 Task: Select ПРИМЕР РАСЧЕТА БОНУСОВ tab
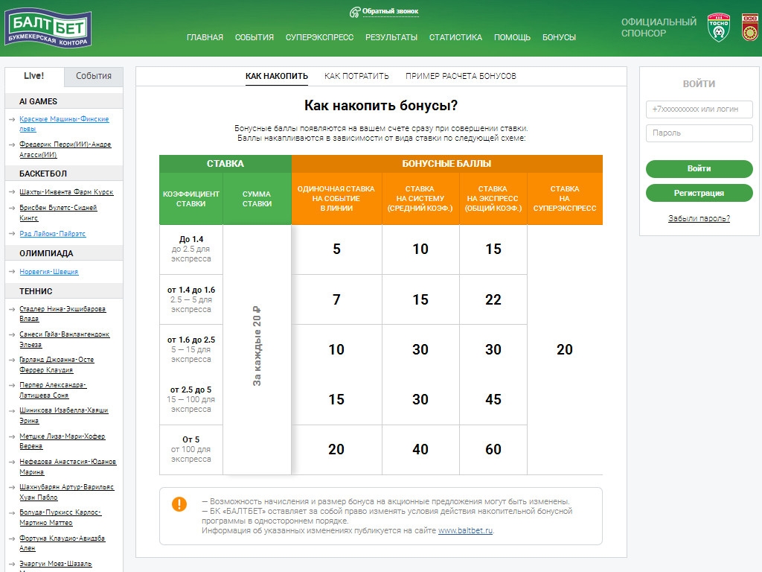coord(461,76)
